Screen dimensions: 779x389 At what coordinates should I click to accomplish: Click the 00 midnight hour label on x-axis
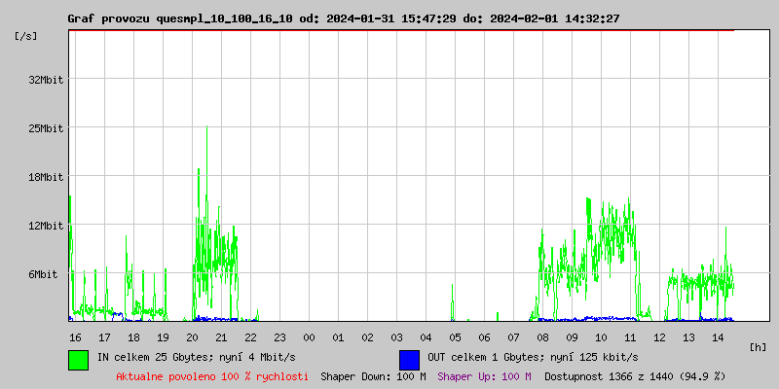click(309, 337)
